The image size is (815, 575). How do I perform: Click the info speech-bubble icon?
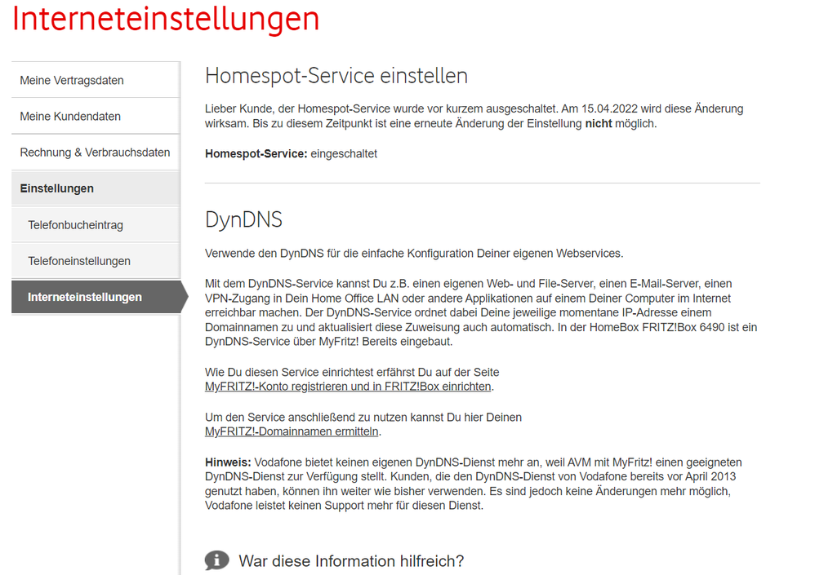click(x=216, y=561)
